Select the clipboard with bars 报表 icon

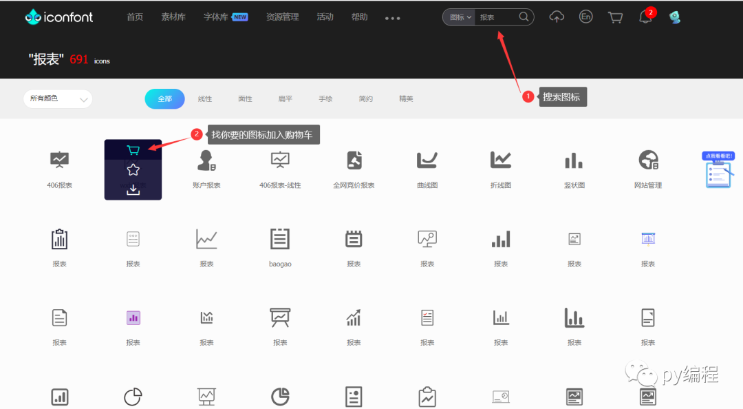59,239
